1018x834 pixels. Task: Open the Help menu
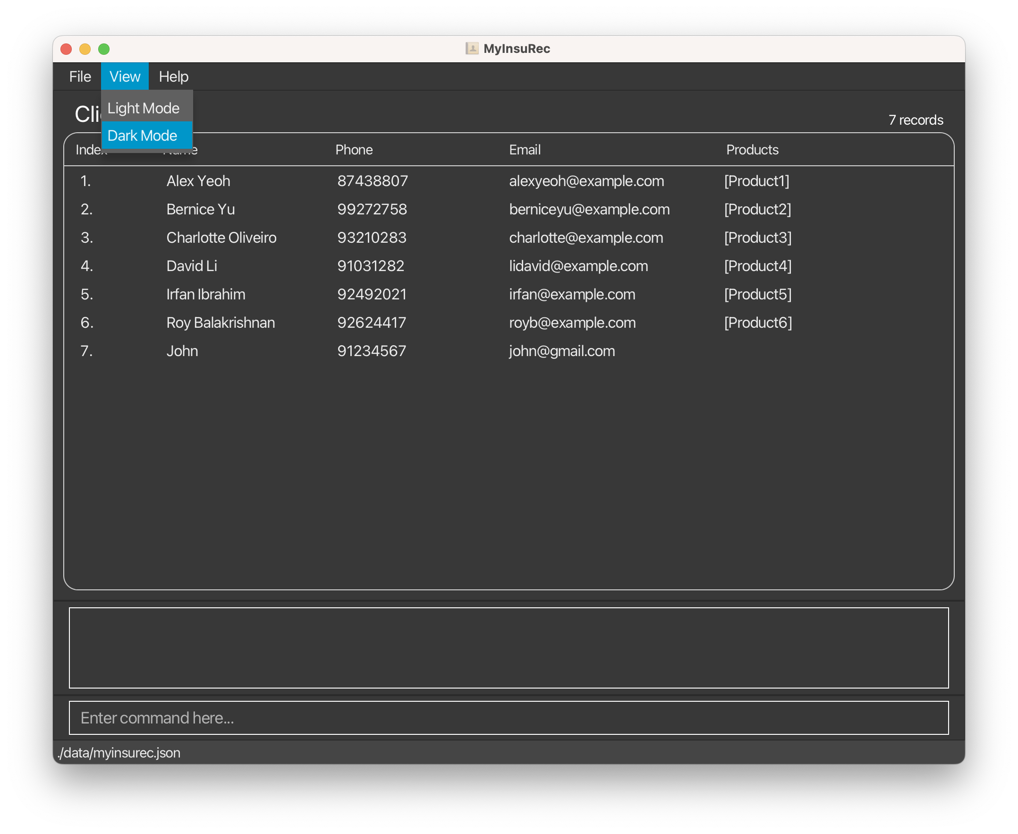(173, 77)
